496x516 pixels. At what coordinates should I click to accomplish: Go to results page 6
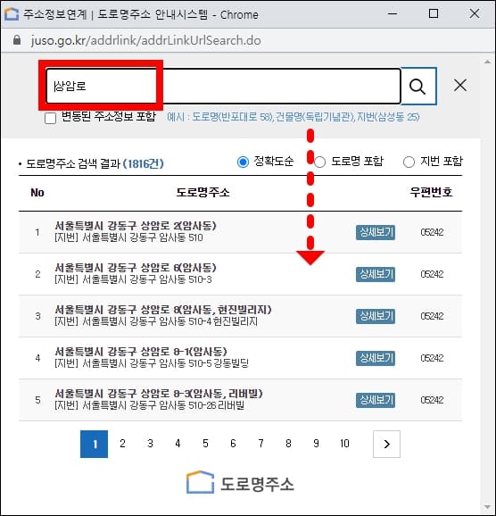[x=233, y=444]
